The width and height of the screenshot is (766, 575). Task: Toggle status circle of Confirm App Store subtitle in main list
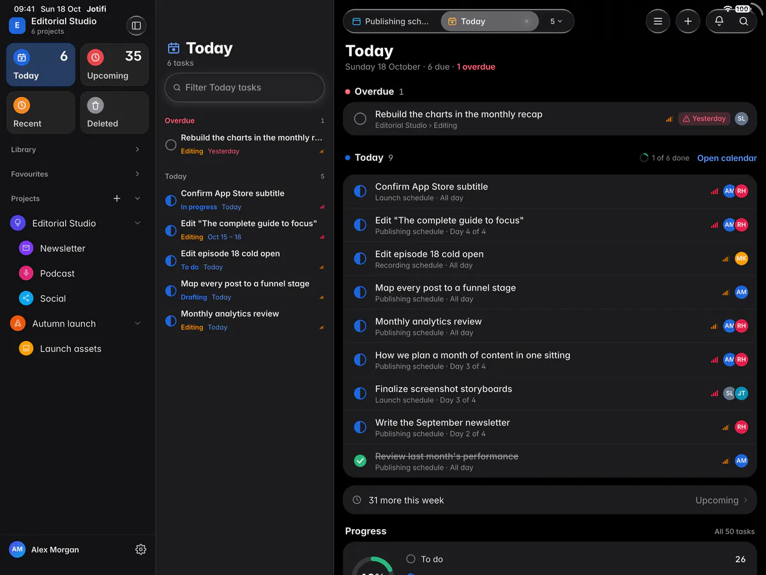(360, 191)
